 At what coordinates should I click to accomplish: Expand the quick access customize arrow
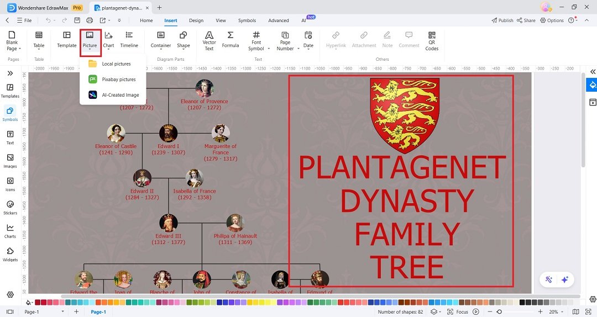point(119,20)
